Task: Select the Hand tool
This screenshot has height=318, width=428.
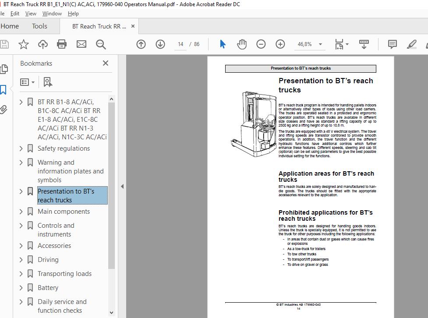Action: tap(241, 44)
